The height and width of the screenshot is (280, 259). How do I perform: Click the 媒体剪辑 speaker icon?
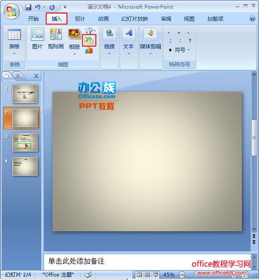pyautogui.click(x=150, y=33)
